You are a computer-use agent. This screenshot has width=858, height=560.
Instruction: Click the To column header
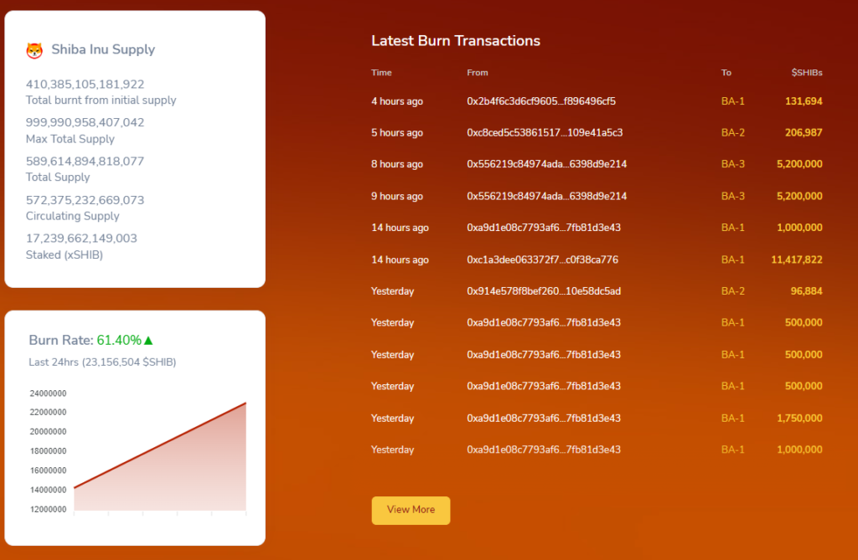click(726, 72)
